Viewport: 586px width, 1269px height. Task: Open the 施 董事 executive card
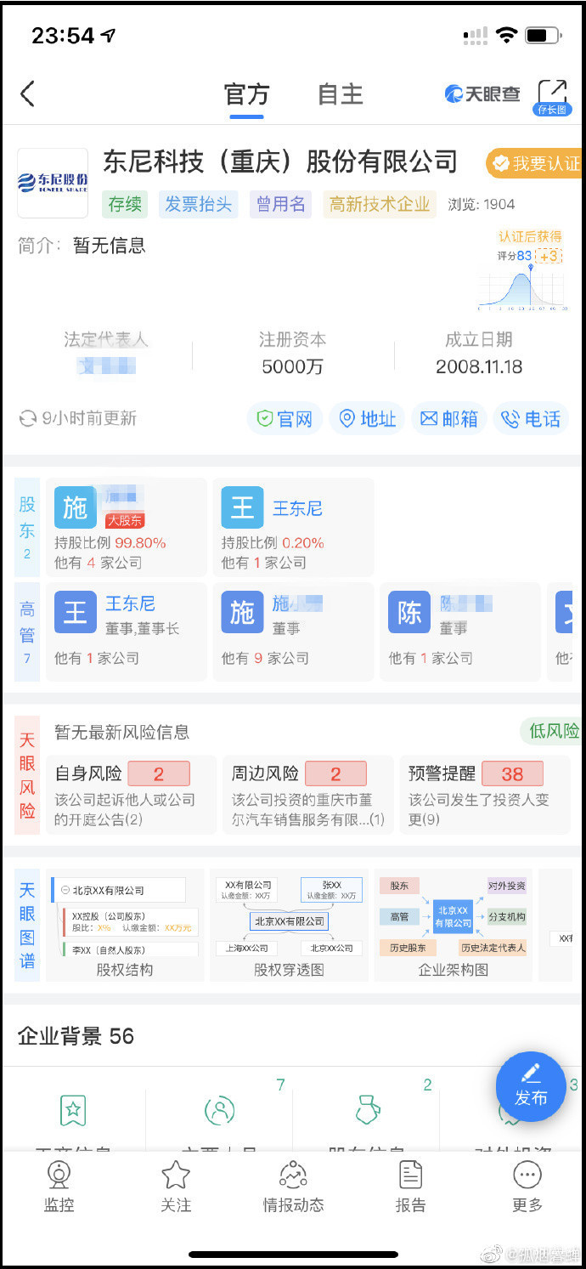click(293, 632)
